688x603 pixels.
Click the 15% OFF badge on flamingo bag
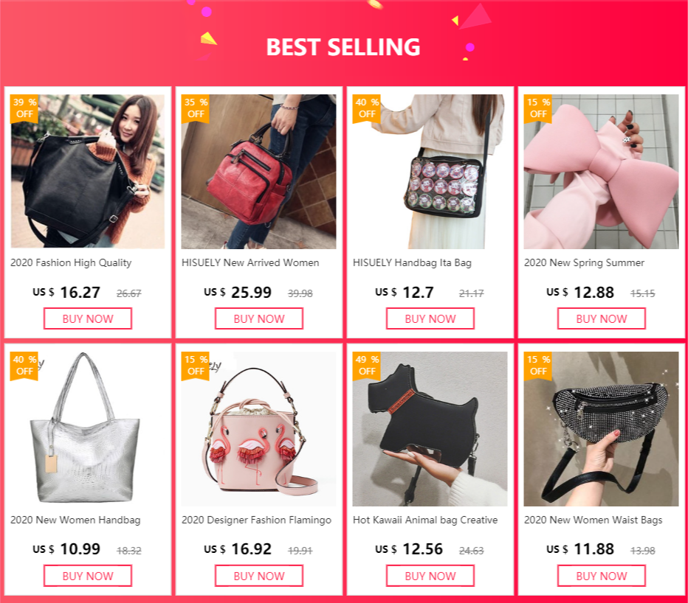click(195, 366)
